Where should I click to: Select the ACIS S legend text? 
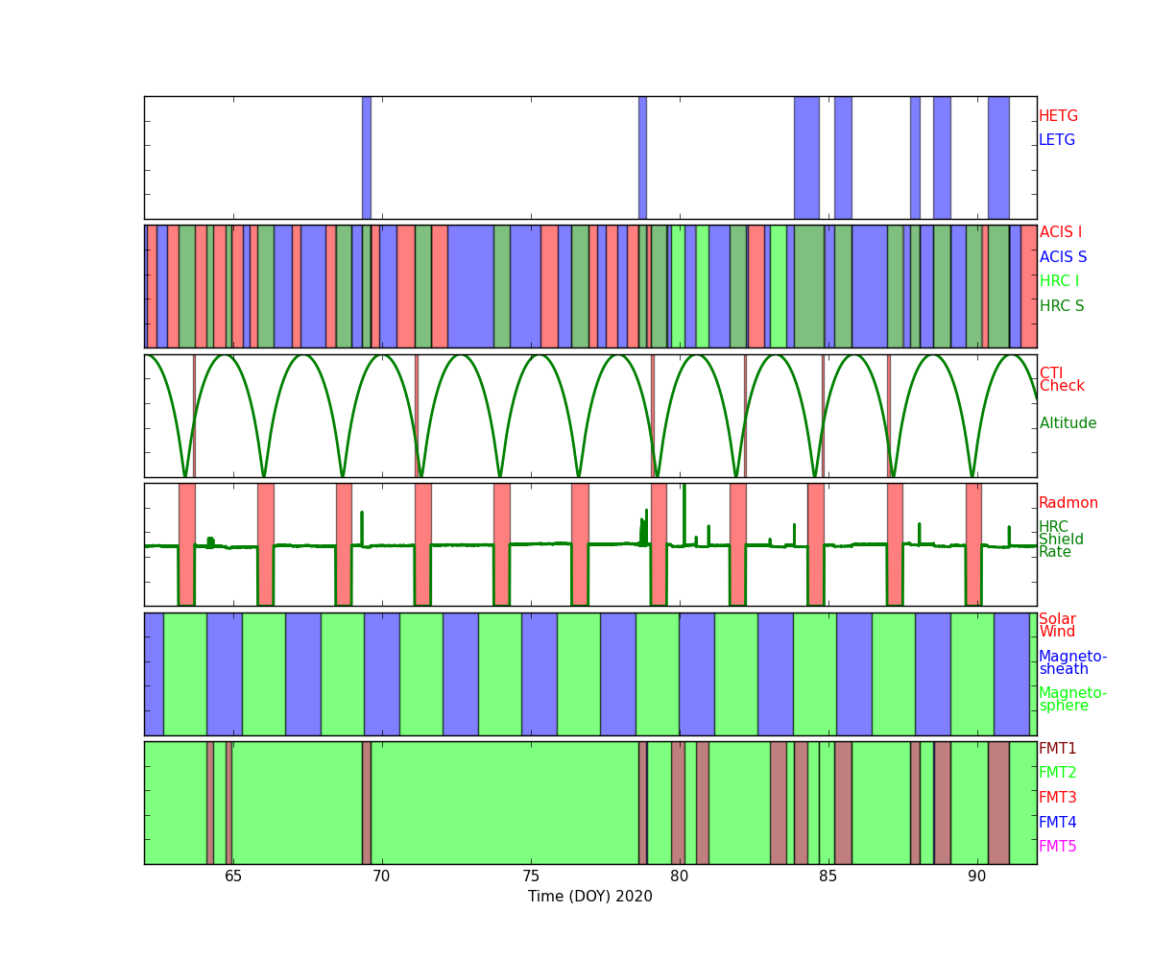point(1063,257)
